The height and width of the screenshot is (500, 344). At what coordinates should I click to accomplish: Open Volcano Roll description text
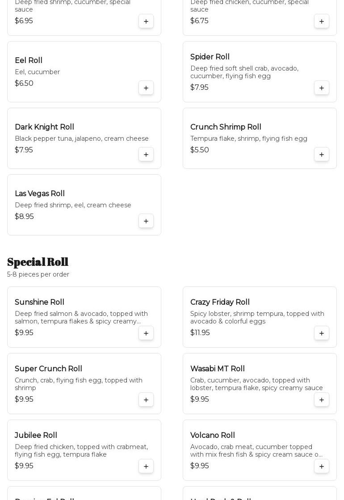[x=256, y=451]
